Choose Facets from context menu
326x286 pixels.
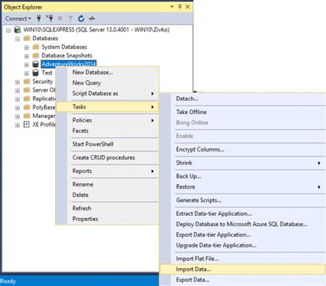[x=107, y=131]
